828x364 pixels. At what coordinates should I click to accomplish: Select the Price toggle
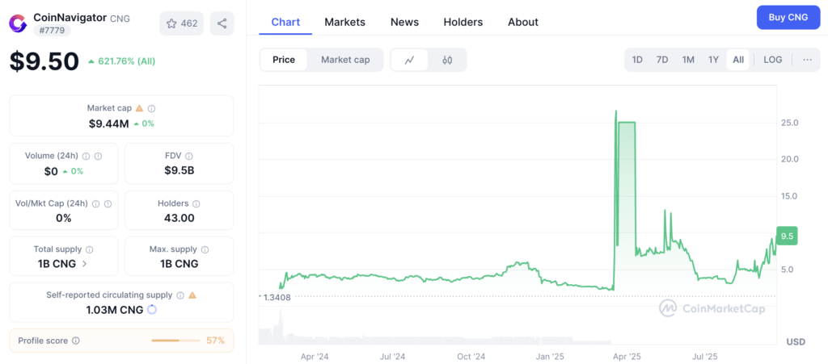click(284, 60)
